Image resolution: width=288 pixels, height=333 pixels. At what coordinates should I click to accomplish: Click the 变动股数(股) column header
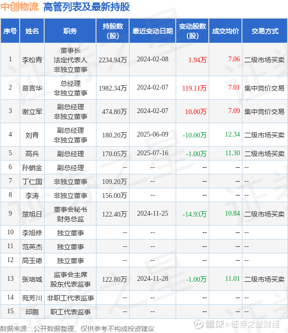[192, 31]
